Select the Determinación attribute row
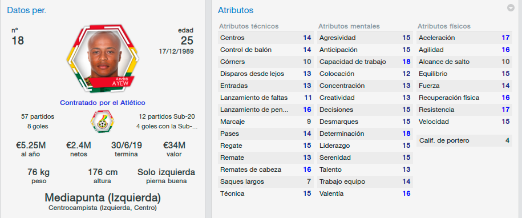Image resolution: width=522 pixels, height=218 pixels. [365, 134]
